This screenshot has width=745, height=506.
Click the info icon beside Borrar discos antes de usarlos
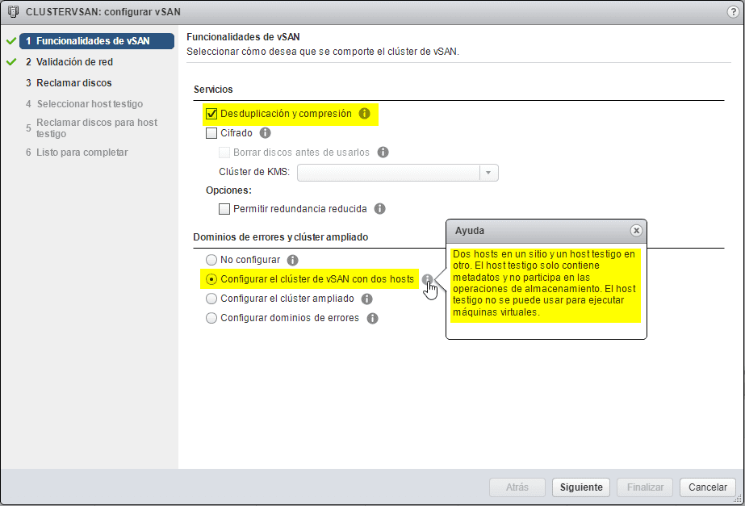pos(383,152)
